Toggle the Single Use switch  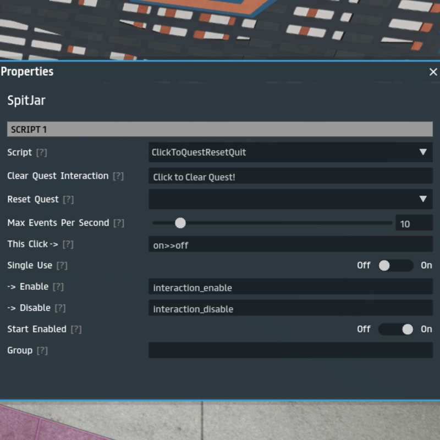pyautogui.click(x=395, y=266)
